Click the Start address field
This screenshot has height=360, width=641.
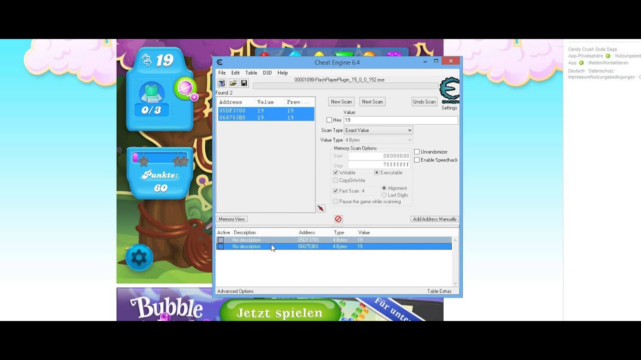(x=379, y=156)
